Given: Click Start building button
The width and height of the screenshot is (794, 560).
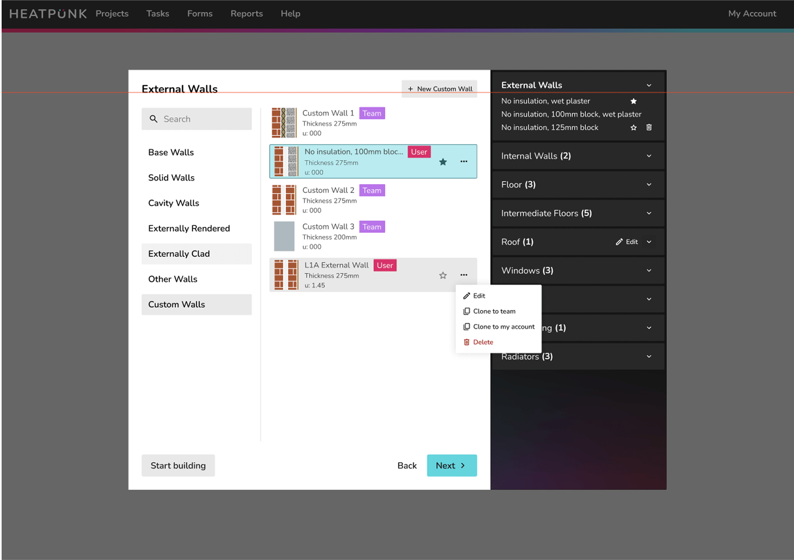Looking at the screenshot, I should 178,465.
